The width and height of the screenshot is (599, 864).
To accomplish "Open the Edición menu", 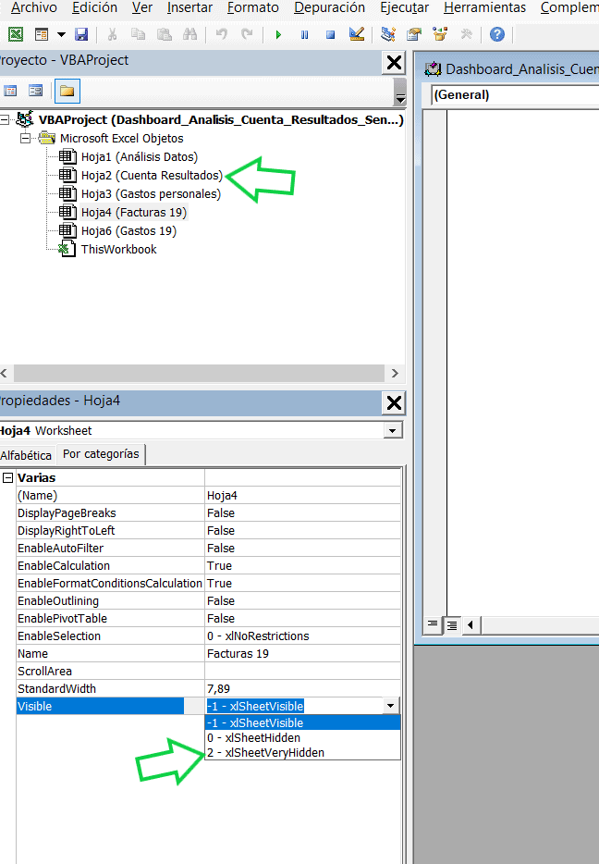I will (x=94, y=7).
